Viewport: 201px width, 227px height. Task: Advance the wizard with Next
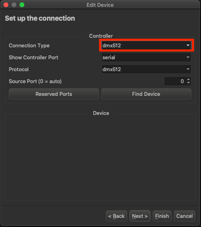[140, 216]
